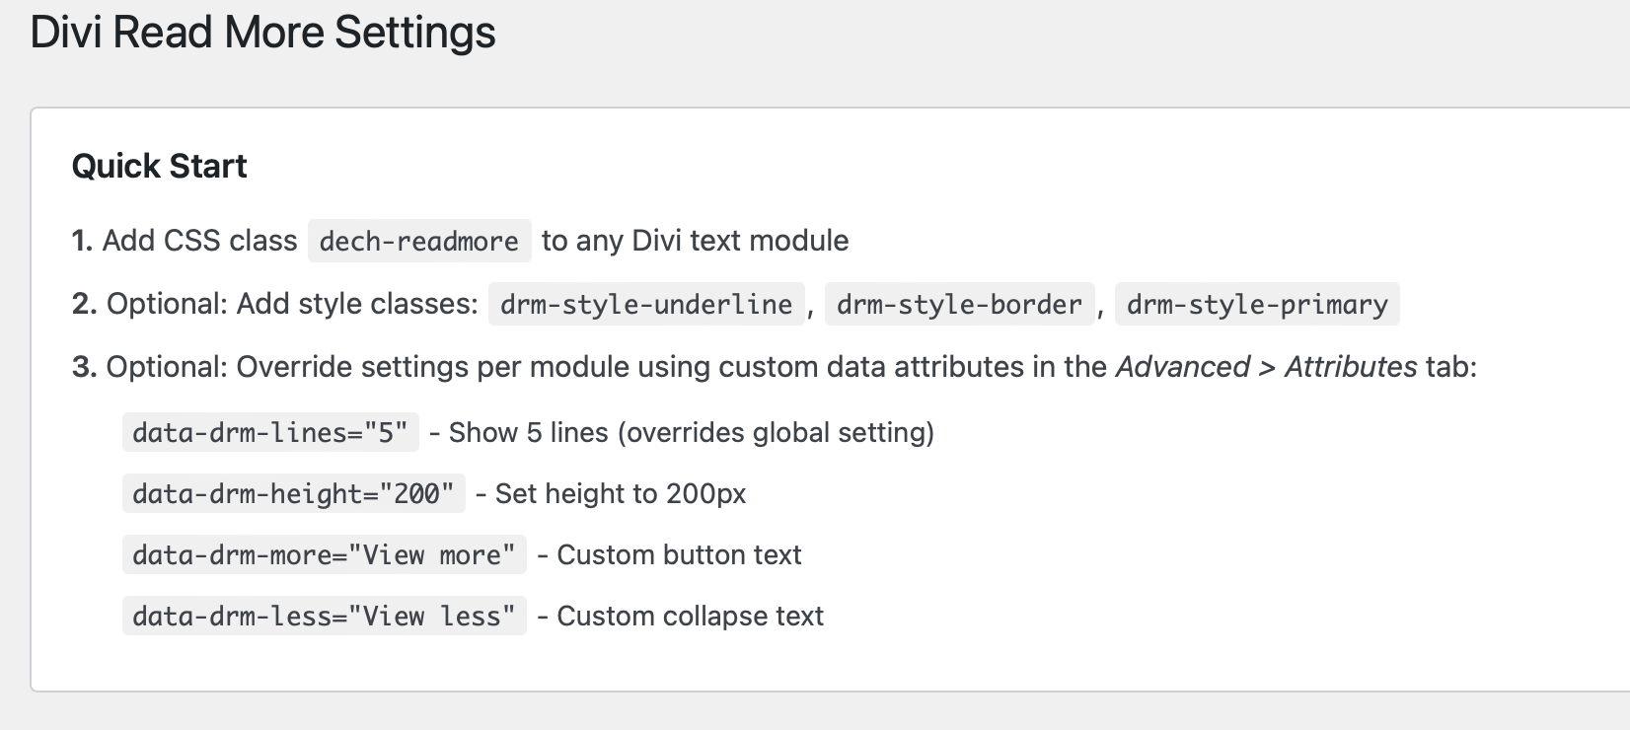
Task: Click the bold "3." step number
Action: [x=84, y=367]
